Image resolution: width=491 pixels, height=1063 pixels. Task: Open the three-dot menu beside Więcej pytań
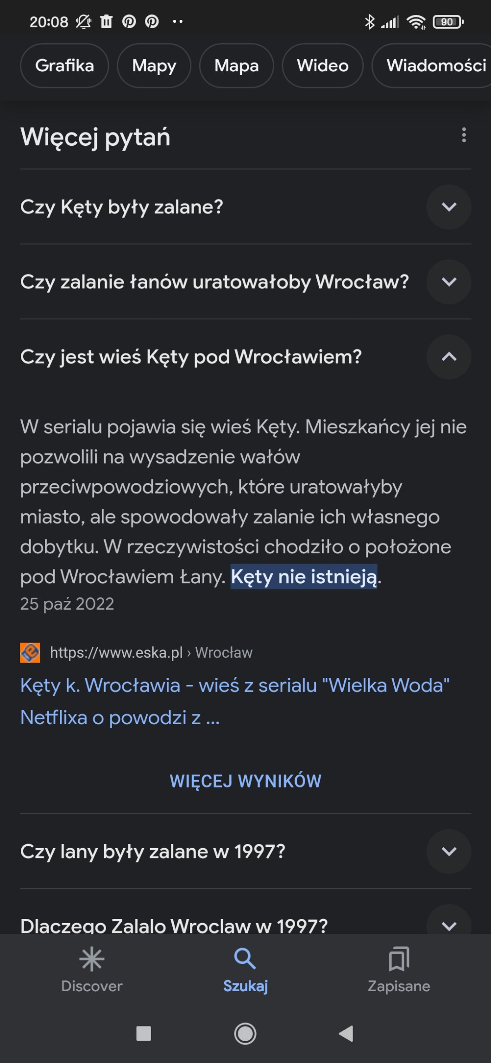[x=464, y=135]
